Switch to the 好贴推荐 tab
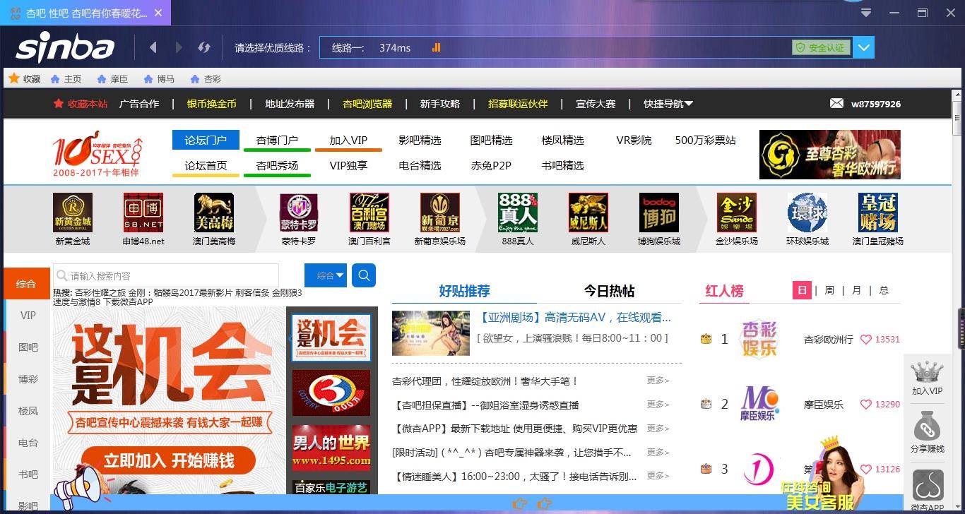The height and width of the screenshot is (514, 965). pyautogui.click(x=464, y=291)
